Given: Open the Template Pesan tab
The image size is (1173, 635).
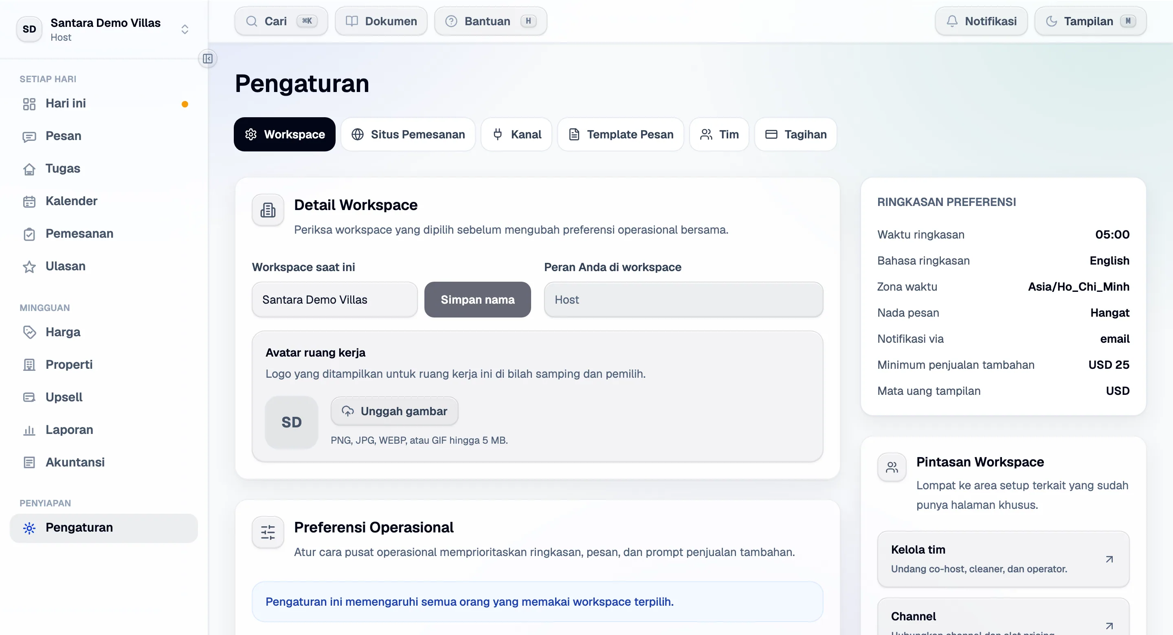Looking at the screenshot, I should pos(621,134).
